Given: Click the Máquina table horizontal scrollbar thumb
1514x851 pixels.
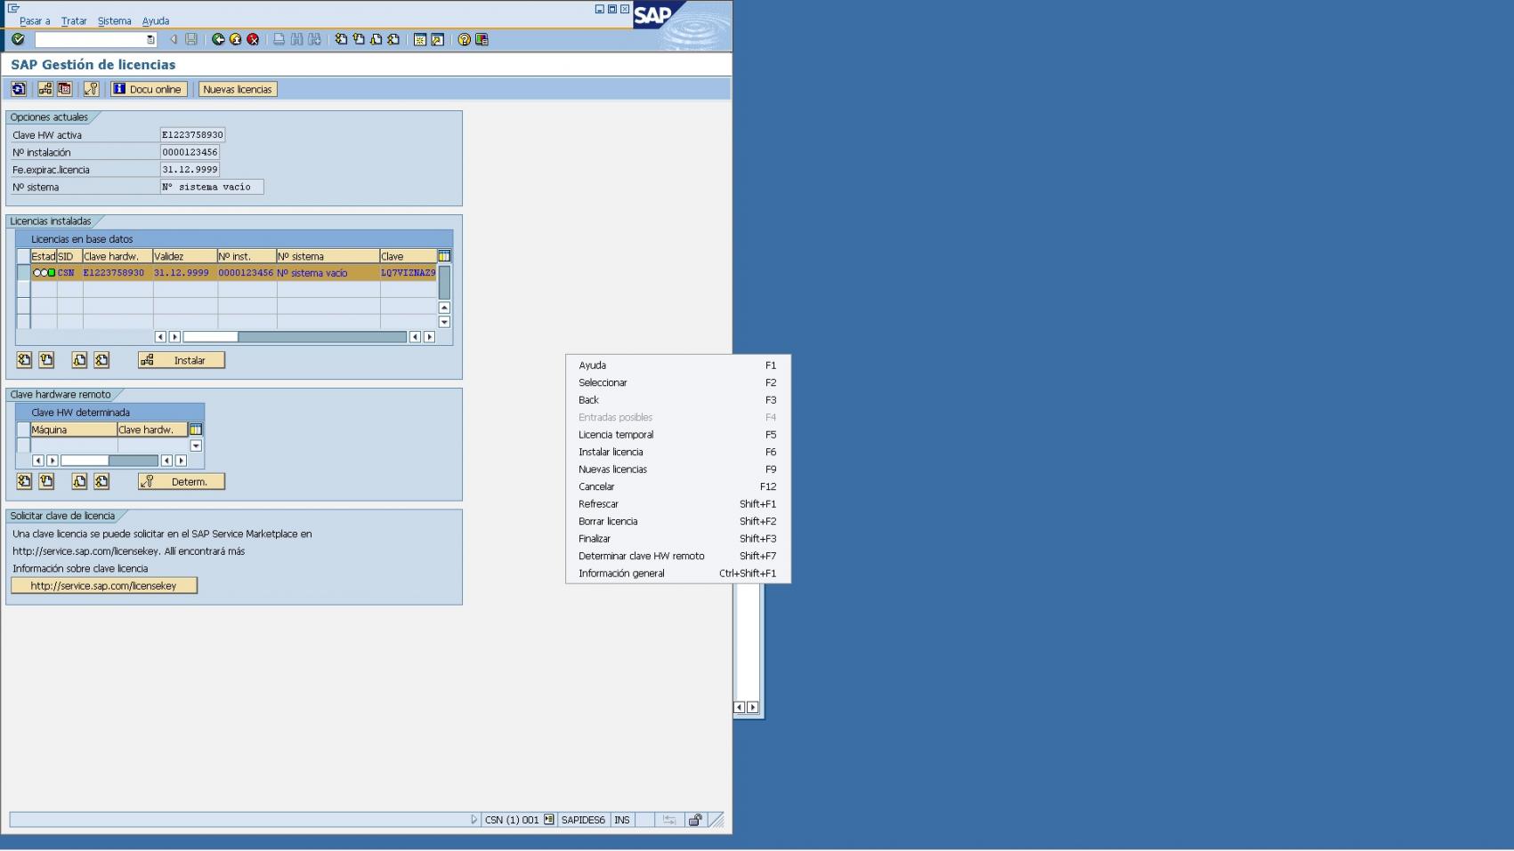Looking at the screenshot, I should pyautogui.click(x=85, y=461).
